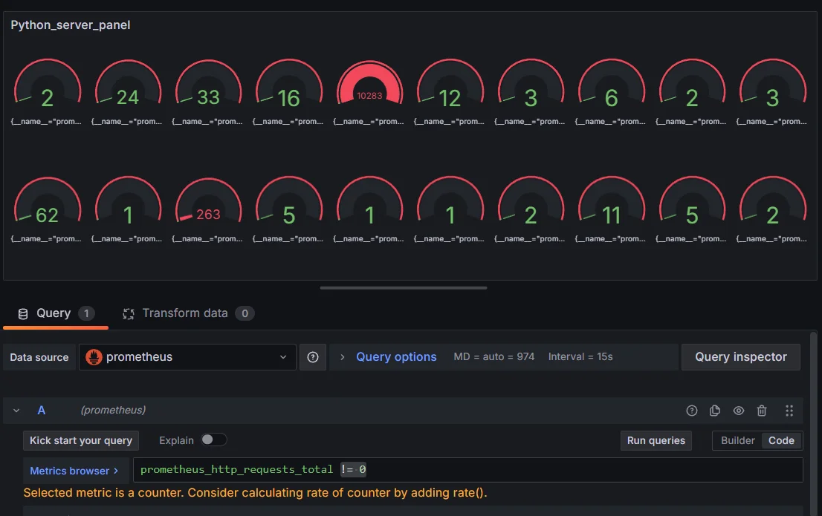Click the Query tab database icon
822x516 pixels.
(x=23, y=314)
